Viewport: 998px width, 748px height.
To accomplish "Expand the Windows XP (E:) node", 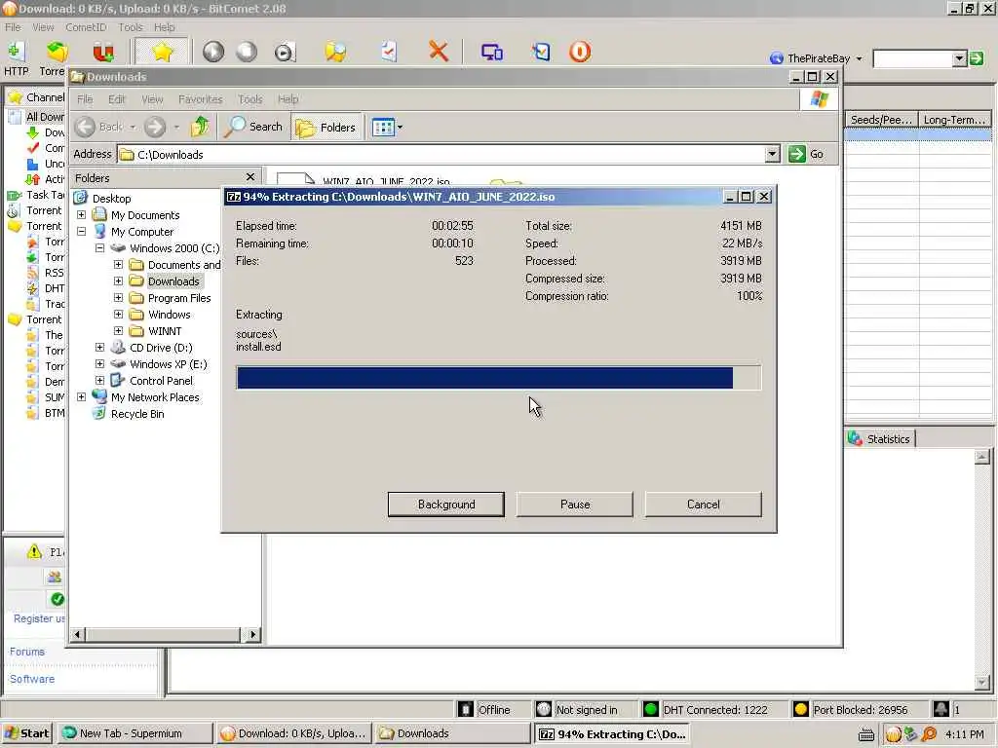I will [100, 364].
